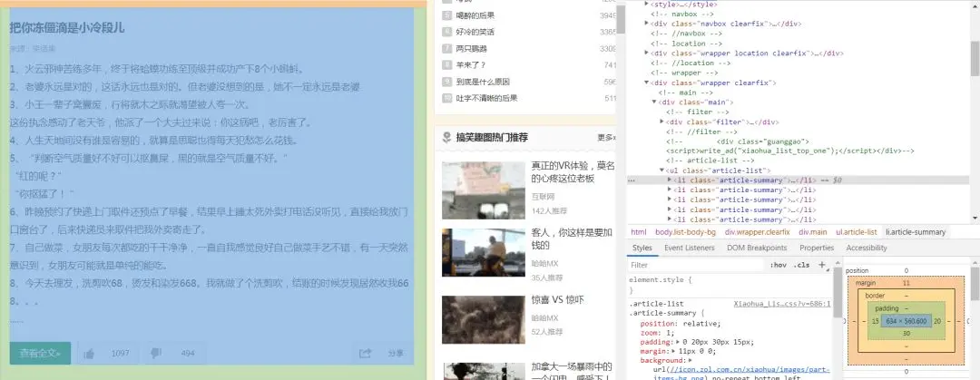This screenshot has width=980, height=380.
Task: Click the thumbs-down icon showing 494
Action: [156, 354]
